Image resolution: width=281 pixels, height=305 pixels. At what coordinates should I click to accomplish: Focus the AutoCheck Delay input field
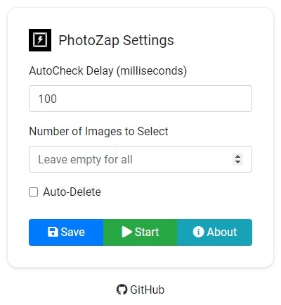coord(140,99)
